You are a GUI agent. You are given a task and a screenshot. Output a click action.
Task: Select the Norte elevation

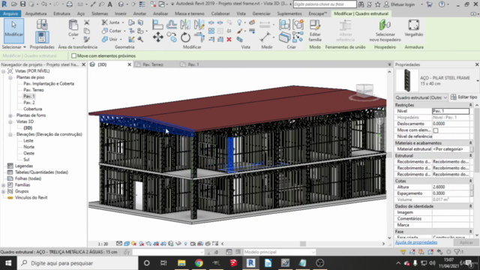pyautogui.click(x=28, y=147)
